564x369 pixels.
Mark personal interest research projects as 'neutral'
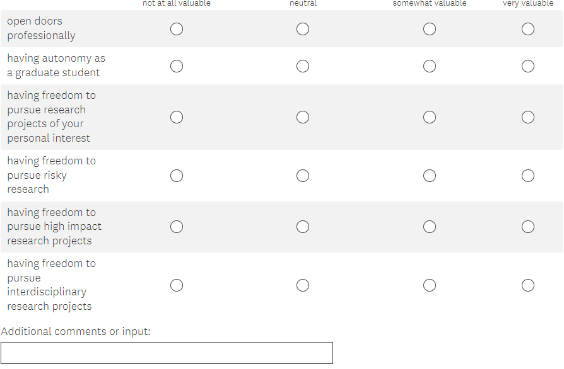303,117
